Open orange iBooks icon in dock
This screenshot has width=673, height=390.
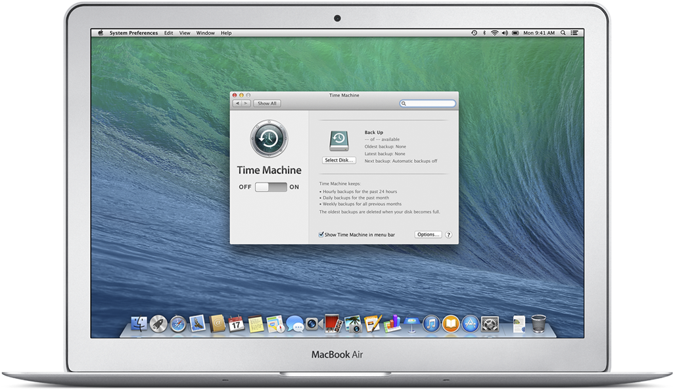(x=451, y=324)
